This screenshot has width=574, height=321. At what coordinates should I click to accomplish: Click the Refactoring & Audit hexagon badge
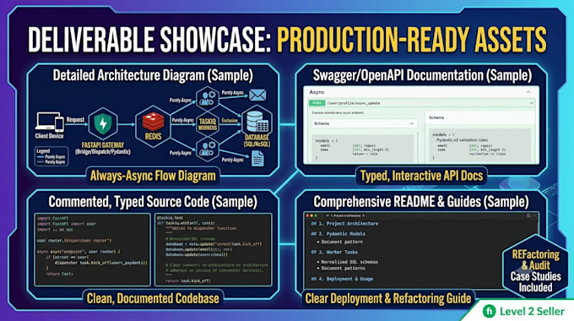click(x=535, y=270)
